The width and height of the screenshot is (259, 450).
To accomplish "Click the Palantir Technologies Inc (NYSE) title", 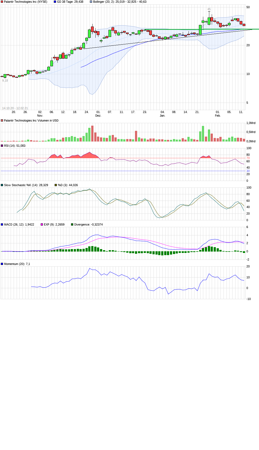I will 25,2.
